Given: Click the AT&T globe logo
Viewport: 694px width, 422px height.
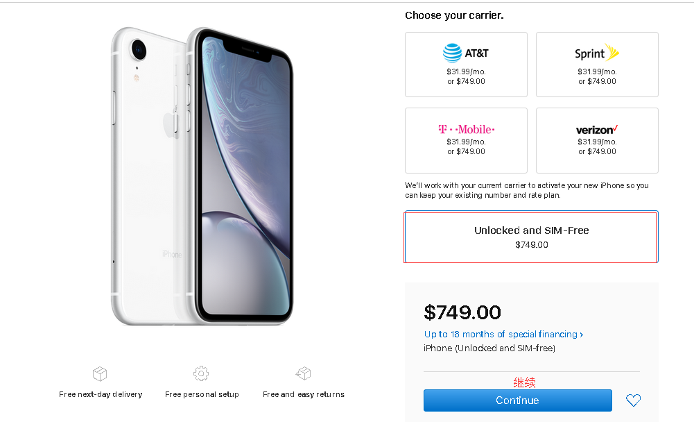Looking at the screenshot, I should (x=453, y=53).
